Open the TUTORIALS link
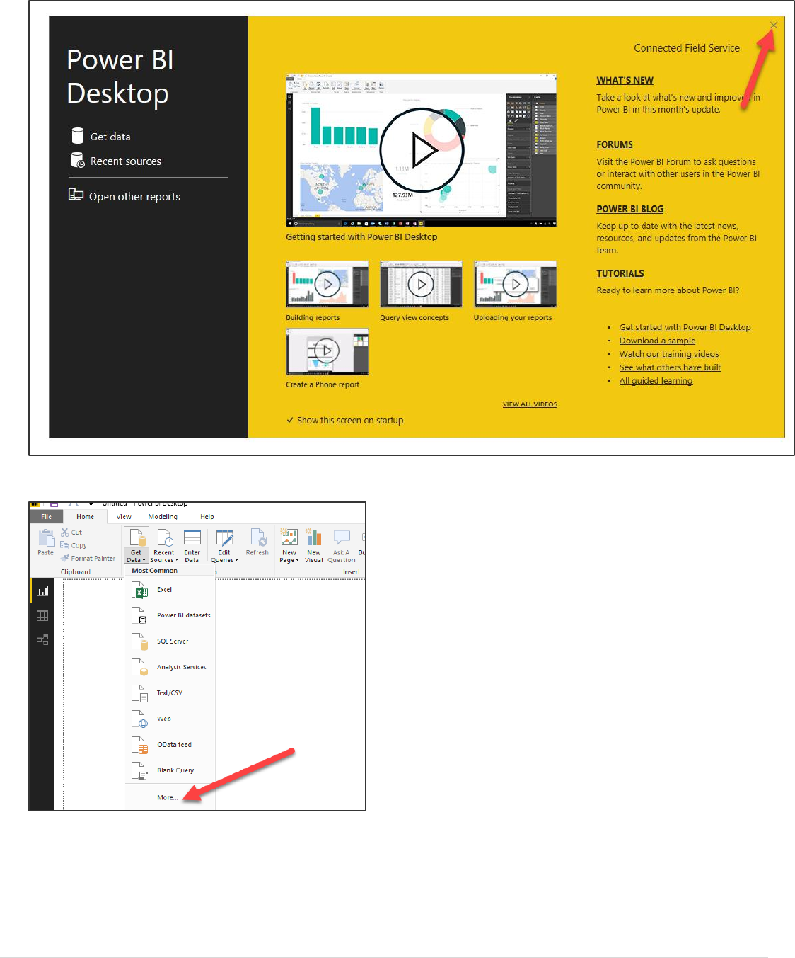 tap(620, 273)
